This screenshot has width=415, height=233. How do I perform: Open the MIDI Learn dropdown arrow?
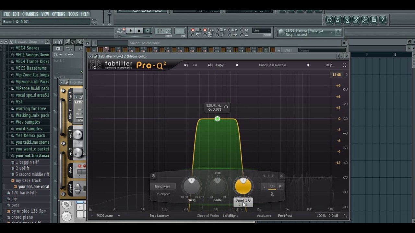pos(119,216)
